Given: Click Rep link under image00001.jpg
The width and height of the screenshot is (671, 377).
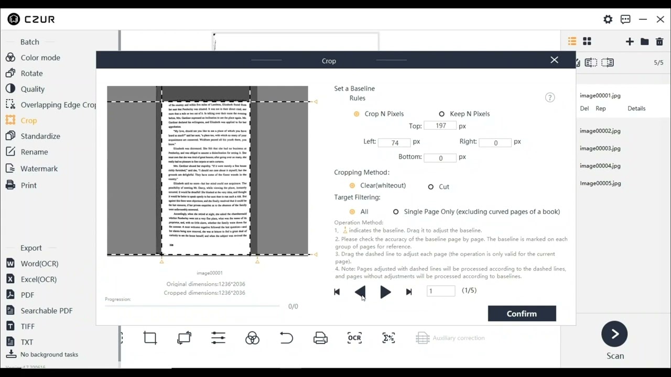Looking at the screenshot, I should pyautogui.click(x=601, y=108).
